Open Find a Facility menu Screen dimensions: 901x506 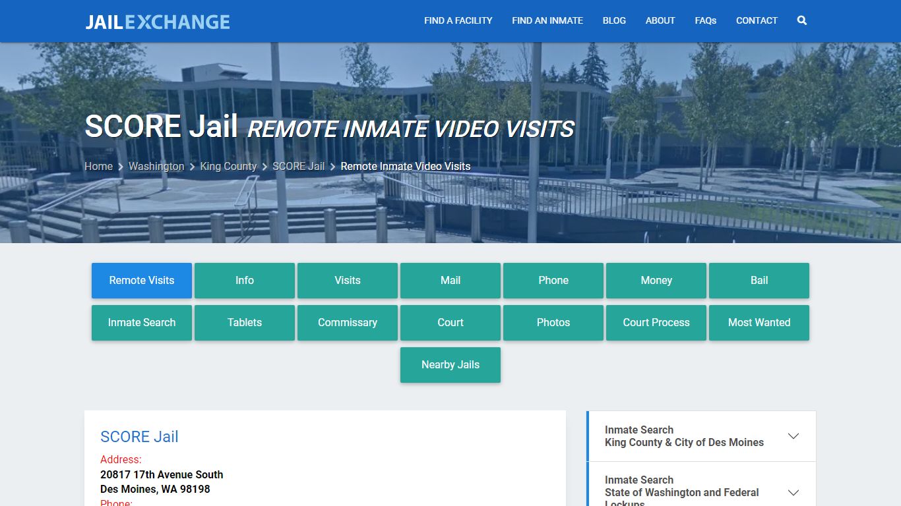click(x=458, y=20)
